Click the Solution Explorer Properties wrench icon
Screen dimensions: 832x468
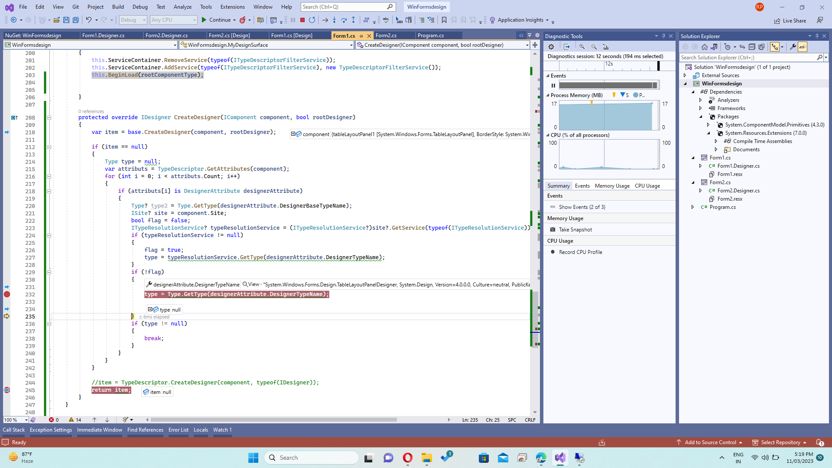point(793,47)
